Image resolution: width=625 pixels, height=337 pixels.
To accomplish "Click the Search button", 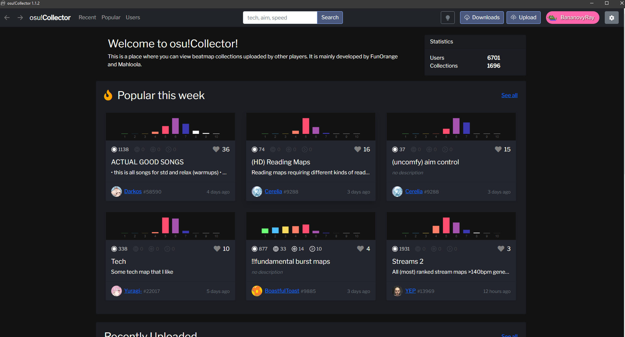I will point(330,18).
